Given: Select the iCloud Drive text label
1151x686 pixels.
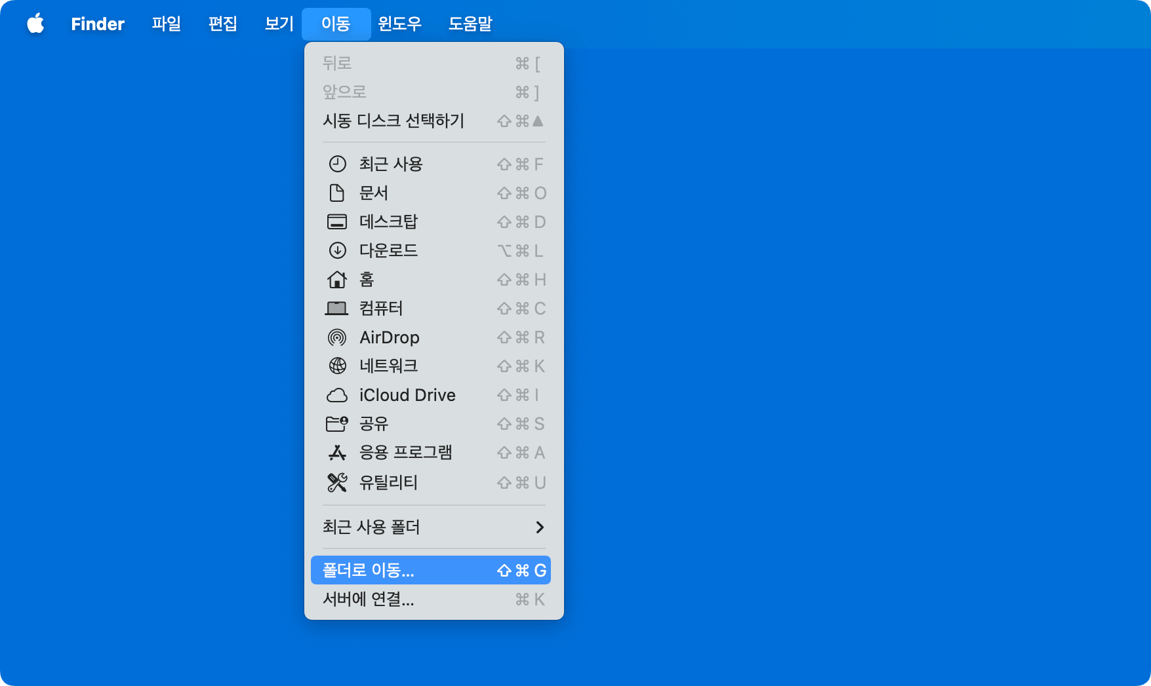Looking at the screenshot, I should (x=407, y=395).
